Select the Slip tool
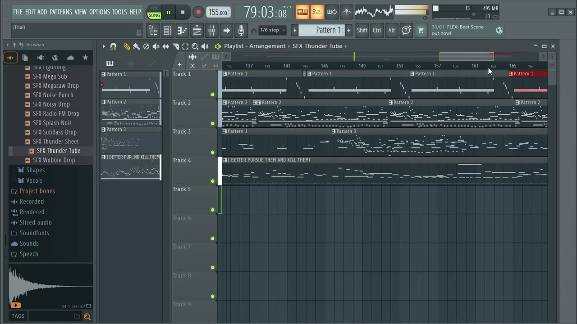The width and height of the screenshot is (577, 324). pyautogui.click(x=165, y=46)
